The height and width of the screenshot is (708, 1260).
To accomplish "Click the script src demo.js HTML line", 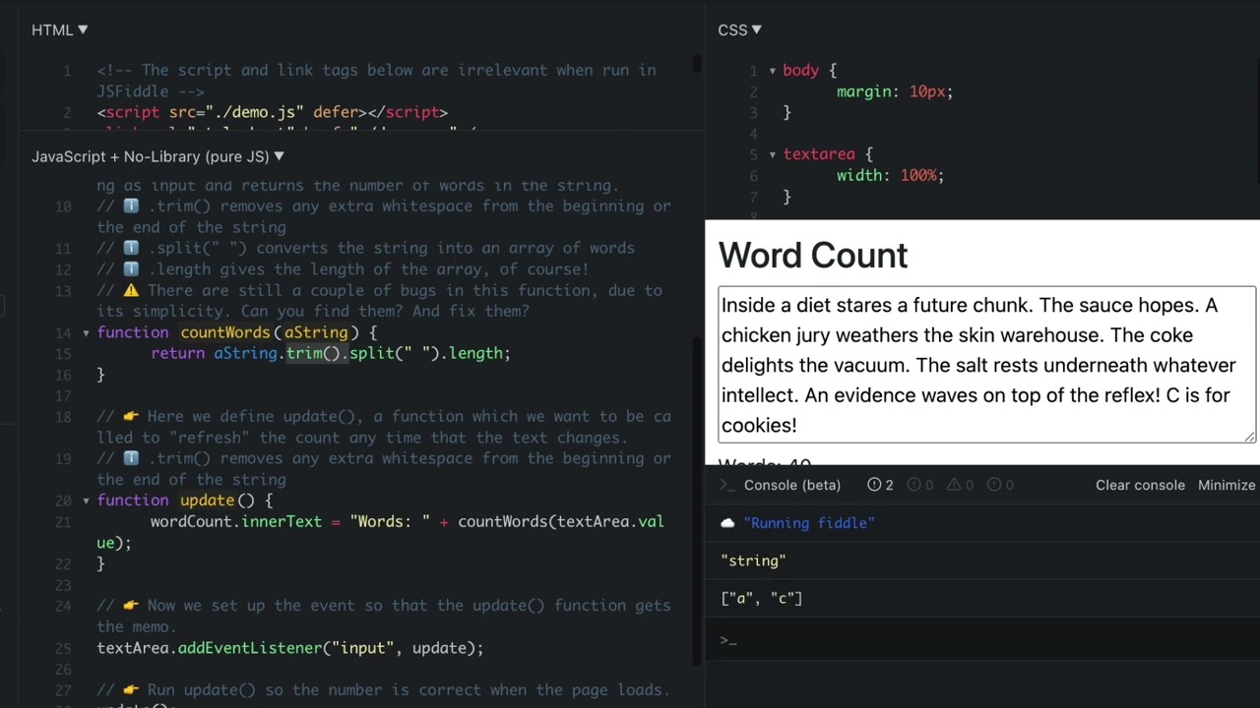I will pos(273,112).
